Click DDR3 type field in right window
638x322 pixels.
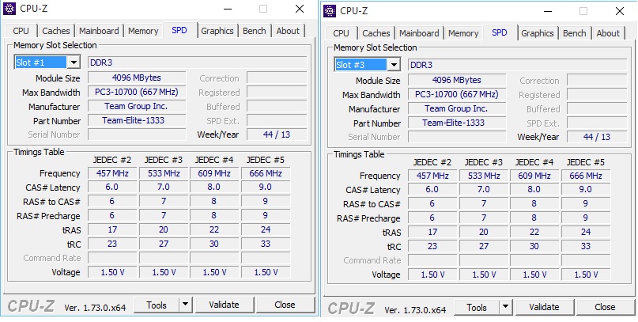[x=518, y=65]
